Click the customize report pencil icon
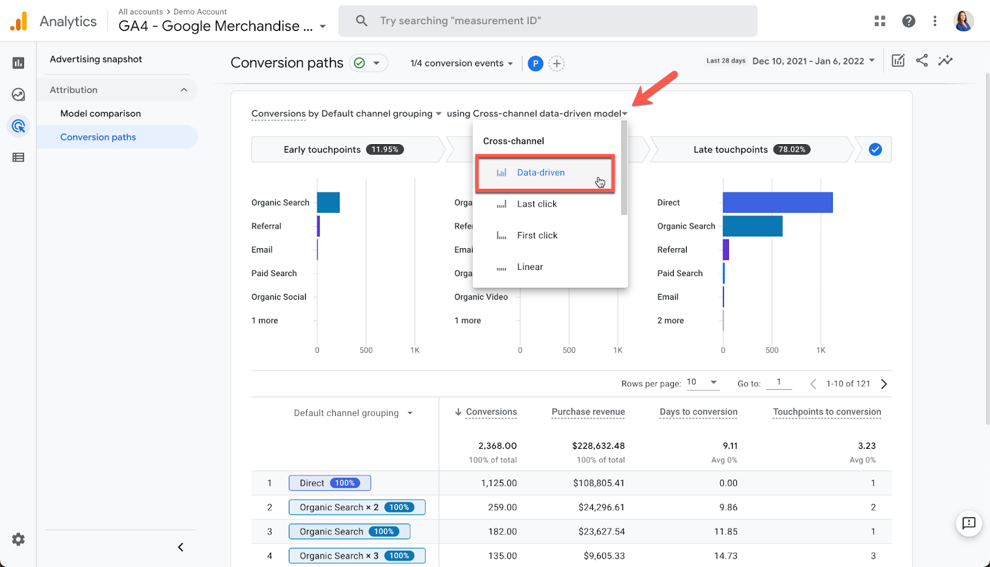 tap(898, 61)
